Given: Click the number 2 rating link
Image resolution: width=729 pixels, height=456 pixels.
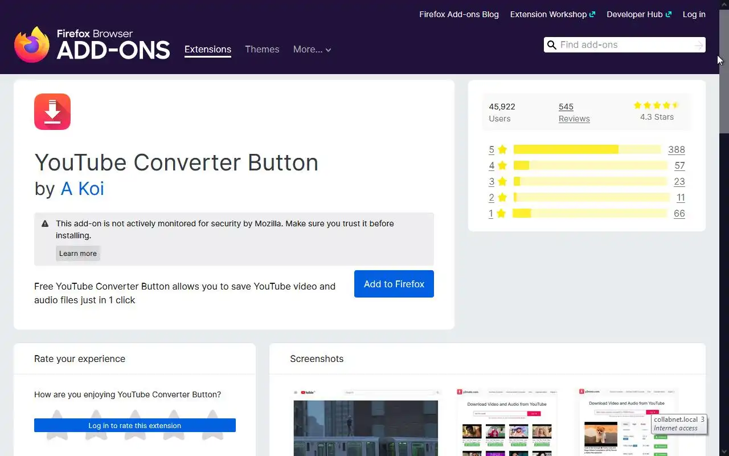Looking at the screenshot, I should click(x=492, y=198).
